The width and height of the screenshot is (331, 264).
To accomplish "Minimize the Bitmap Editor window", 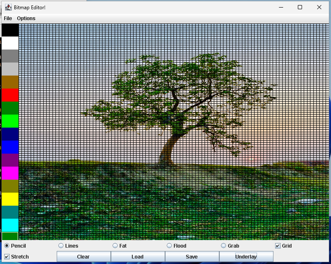I will [281, 8].
